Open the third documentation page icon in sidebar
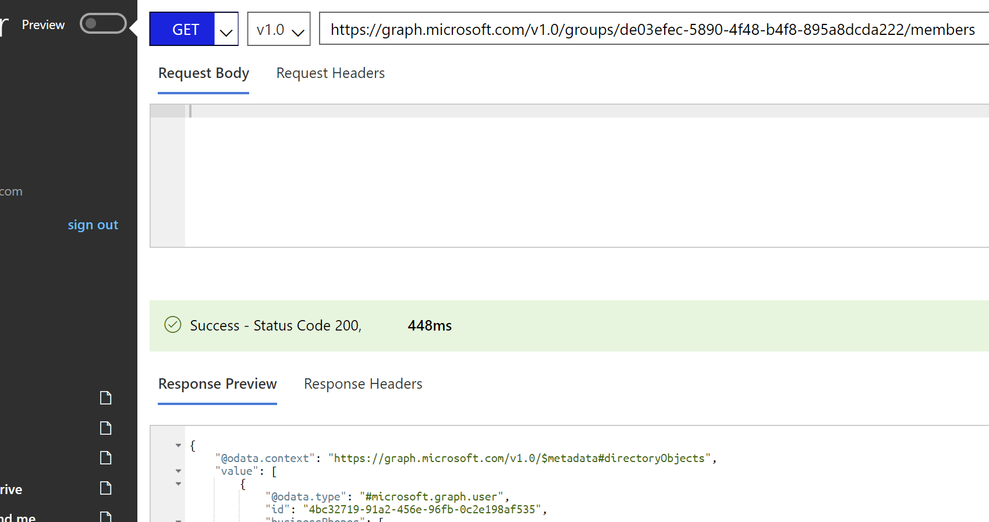989x522 pixels. point(106,458)
